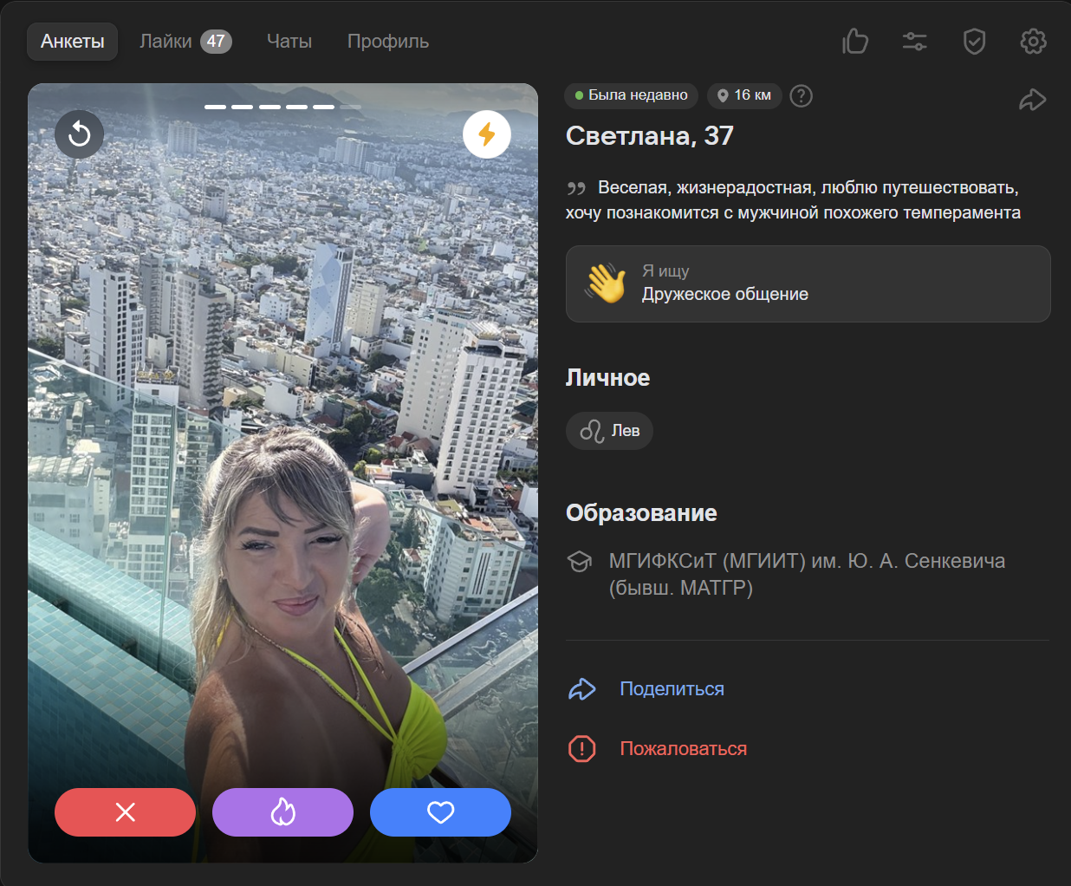Click the МГИФКСиТ education entry
Image resolution: width=1071 pixels, height=886 pixels.
click(807, 574)
